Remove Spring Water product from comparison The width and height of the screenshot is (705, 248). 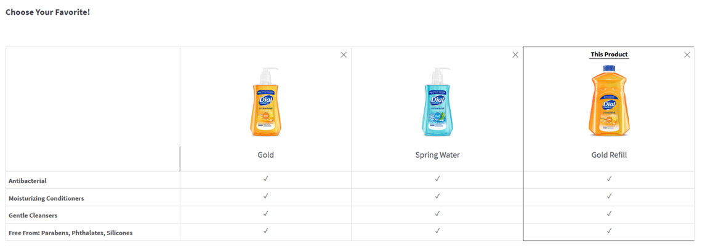click(515, 55)
